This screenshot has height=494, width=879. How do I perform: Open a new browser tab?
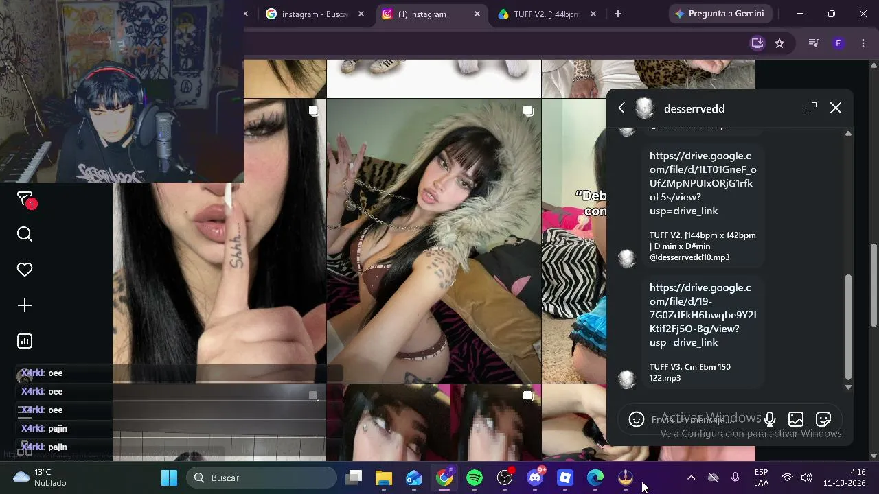point(618,14)
